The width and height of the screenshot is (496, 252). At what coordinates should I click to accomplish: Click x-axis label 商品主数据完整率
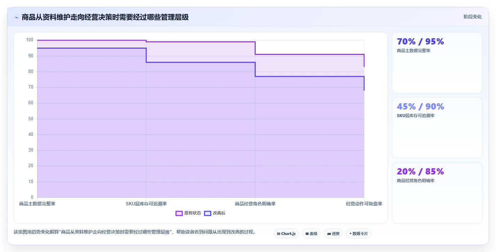(x=37, y=204)
